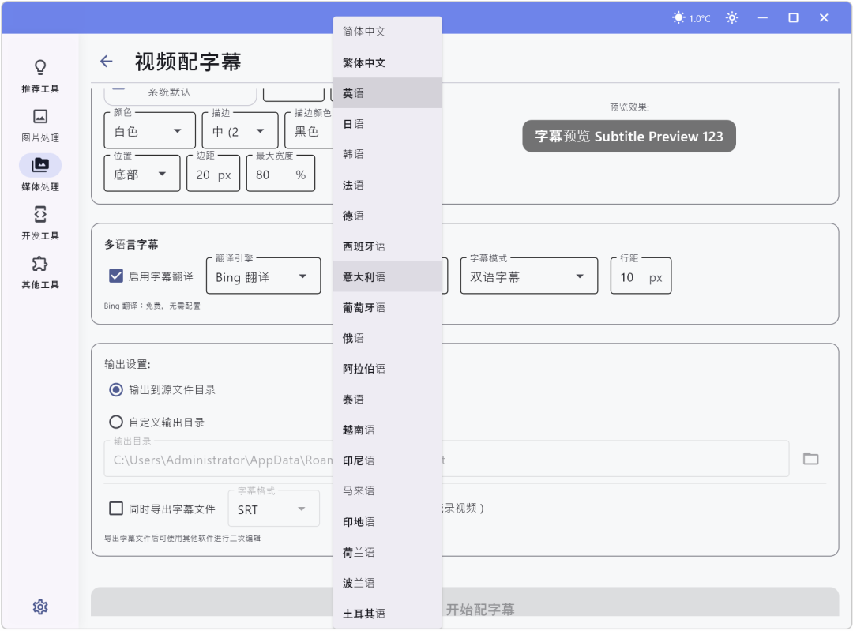Choose 繁体中文 from language list

pos(387,62)
